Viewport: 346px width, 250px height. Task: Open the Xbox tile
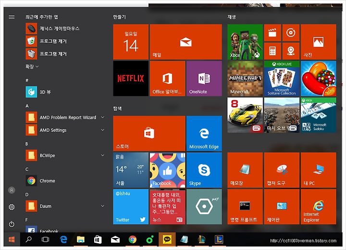pyautogui.click(x=245, y=42)
